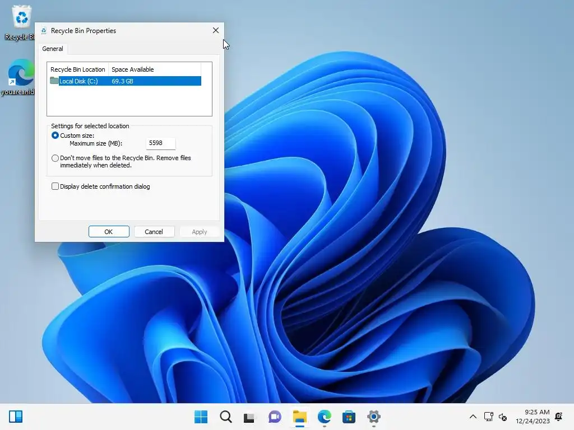Launch Microsoft Edge from taskbar
This screenshot has height=430, width=574.
pos(325,417)
